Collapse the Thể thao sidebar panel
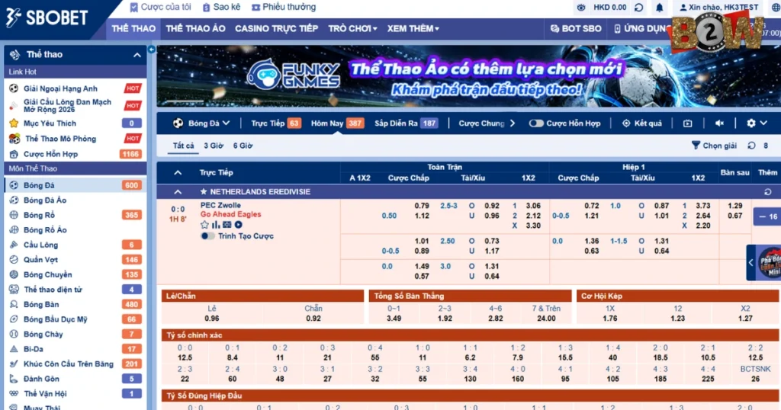781x410 pixels. point(137,55)
